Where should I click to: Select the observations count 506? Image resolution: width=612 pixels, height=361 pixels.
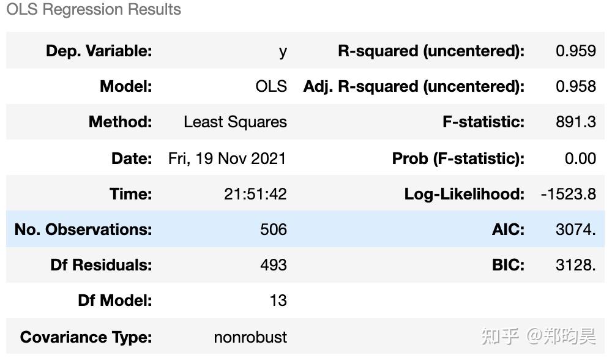(x=274, y=229)
